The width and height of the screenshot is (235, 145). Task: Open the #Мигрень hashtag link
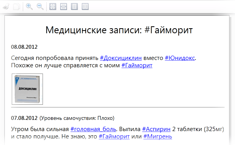(158, 136)
